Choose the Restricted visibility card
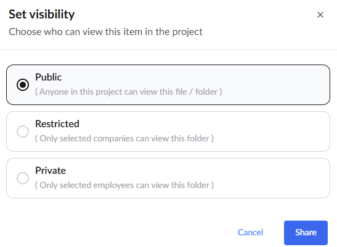The width and height of the screenshot is (337, 247). coord(168,131)
